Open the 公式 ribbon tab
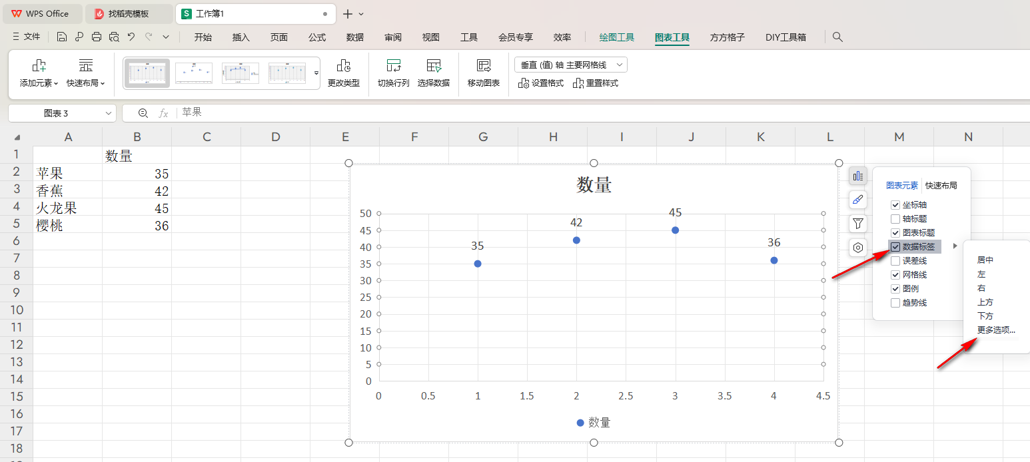This screenshot has height=462, width=1030. click(x=317, y=37)
